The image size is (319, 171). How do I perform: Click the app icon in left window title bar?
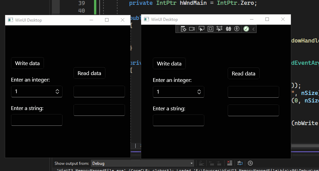[x=10, y=20]
